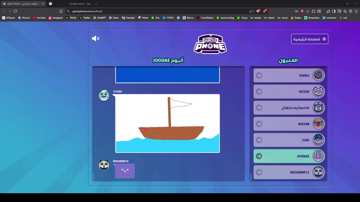360x202 pixels.
Task: Select the Gartic Phone browser tab
Action: [22, 4]
